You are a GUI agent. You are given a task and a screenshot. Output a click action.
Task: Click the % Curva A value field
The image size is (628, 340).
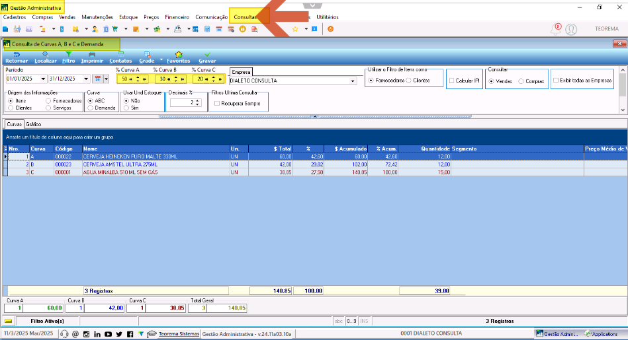[125, 79]
